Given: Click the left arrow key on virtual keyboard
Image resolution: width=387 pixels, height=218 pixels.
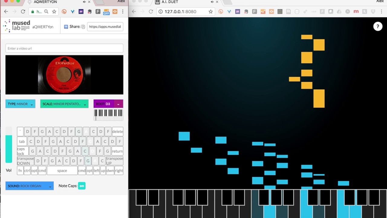Looking at the screenshot, I should click(x=97, y=170).
